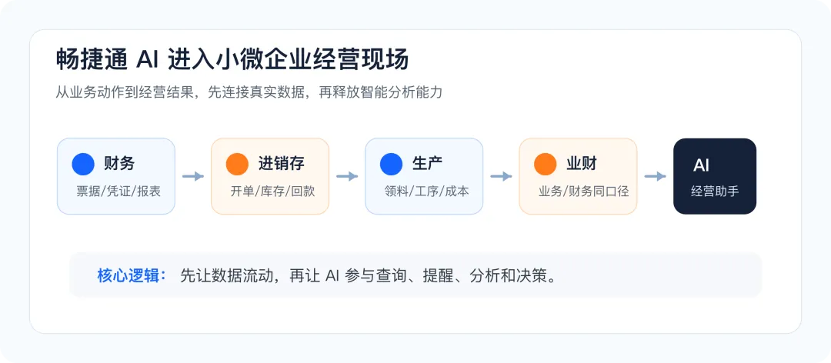Viewport: 831px width, 363px height.
Task: Click the orange circle icon beside 进销存
Action: point(237,164)
